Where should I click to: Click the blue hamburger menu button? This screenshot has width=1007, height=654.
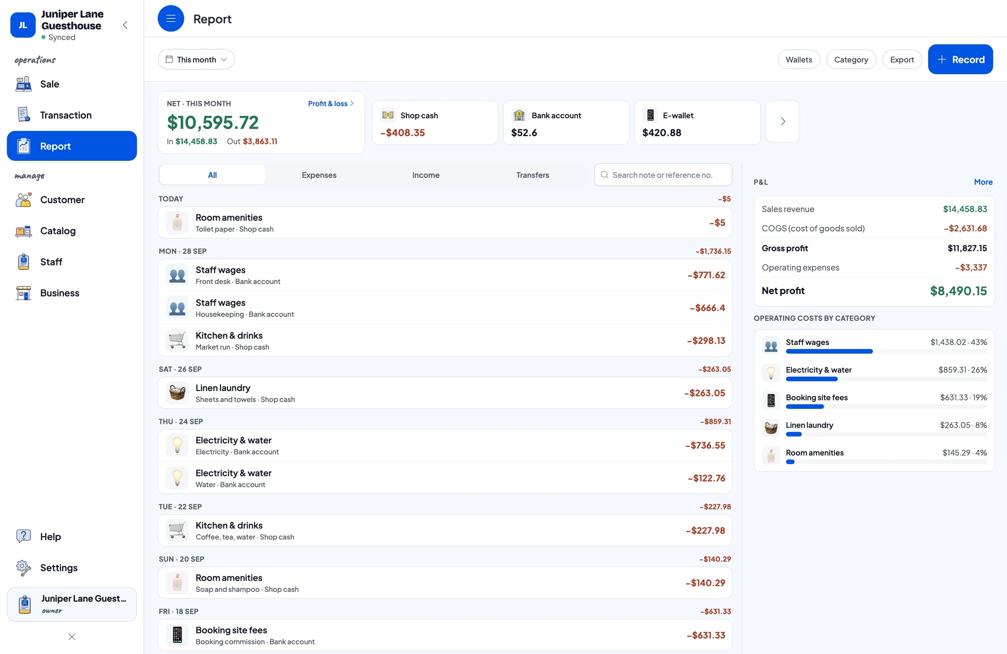(170, 18)
